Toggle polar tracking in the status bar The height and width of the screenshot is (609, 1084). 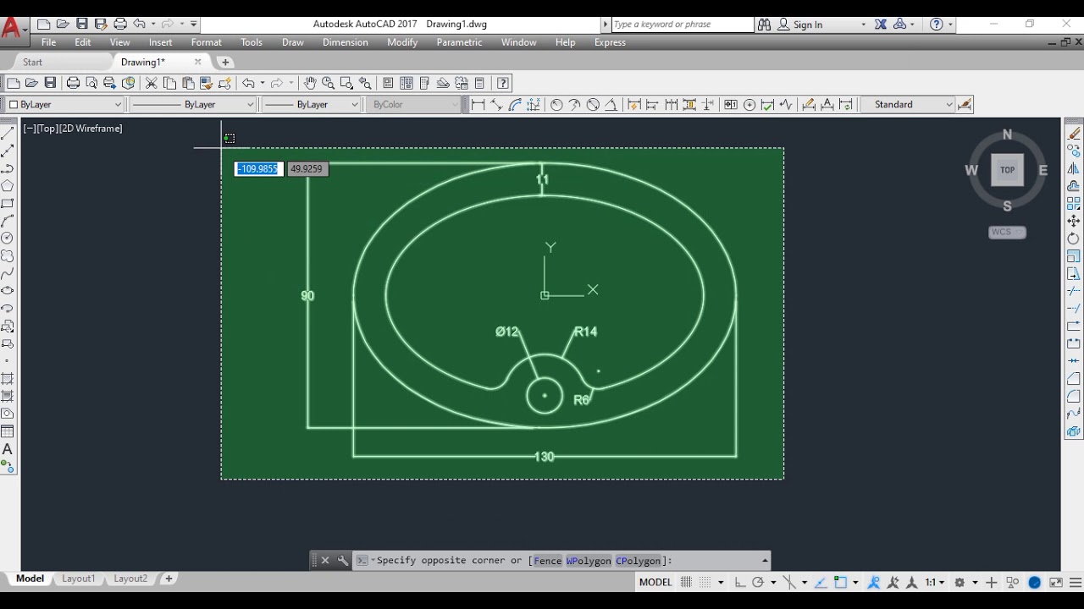(x=758, y=583)
